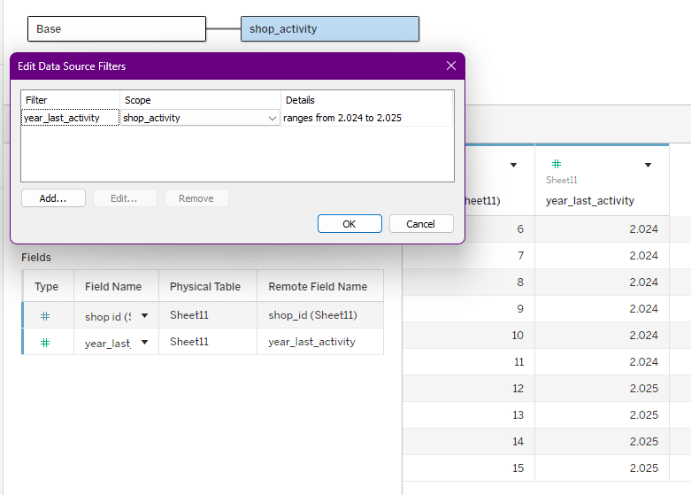
Task: Close the Edit Data Source Filters dialog
Action: tap(450, 66)
